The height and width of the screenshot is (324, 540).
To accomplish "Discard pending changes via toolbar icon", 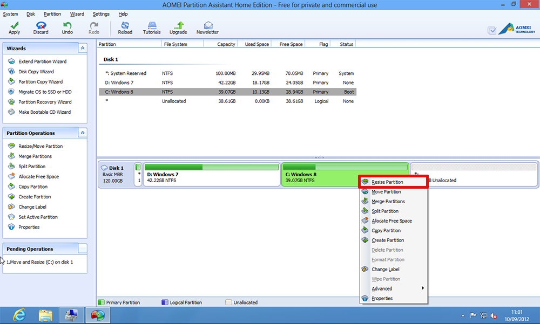I will coord(40,25).
